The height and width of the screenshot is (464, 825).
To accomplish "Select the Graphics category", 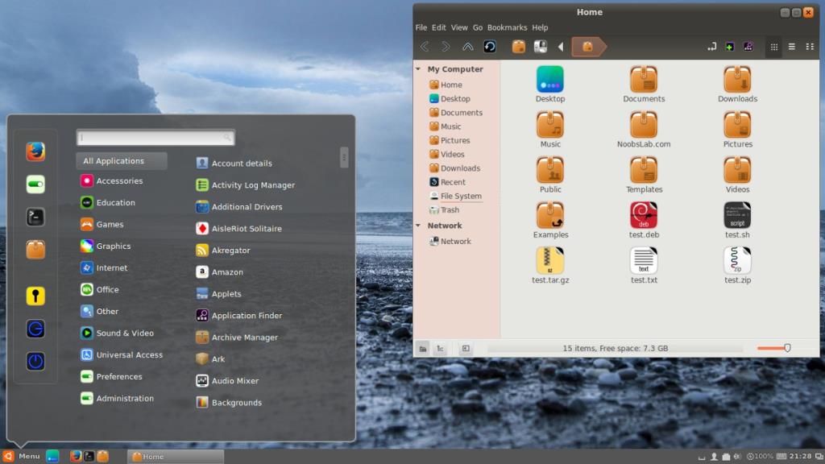I will [113, 246].
